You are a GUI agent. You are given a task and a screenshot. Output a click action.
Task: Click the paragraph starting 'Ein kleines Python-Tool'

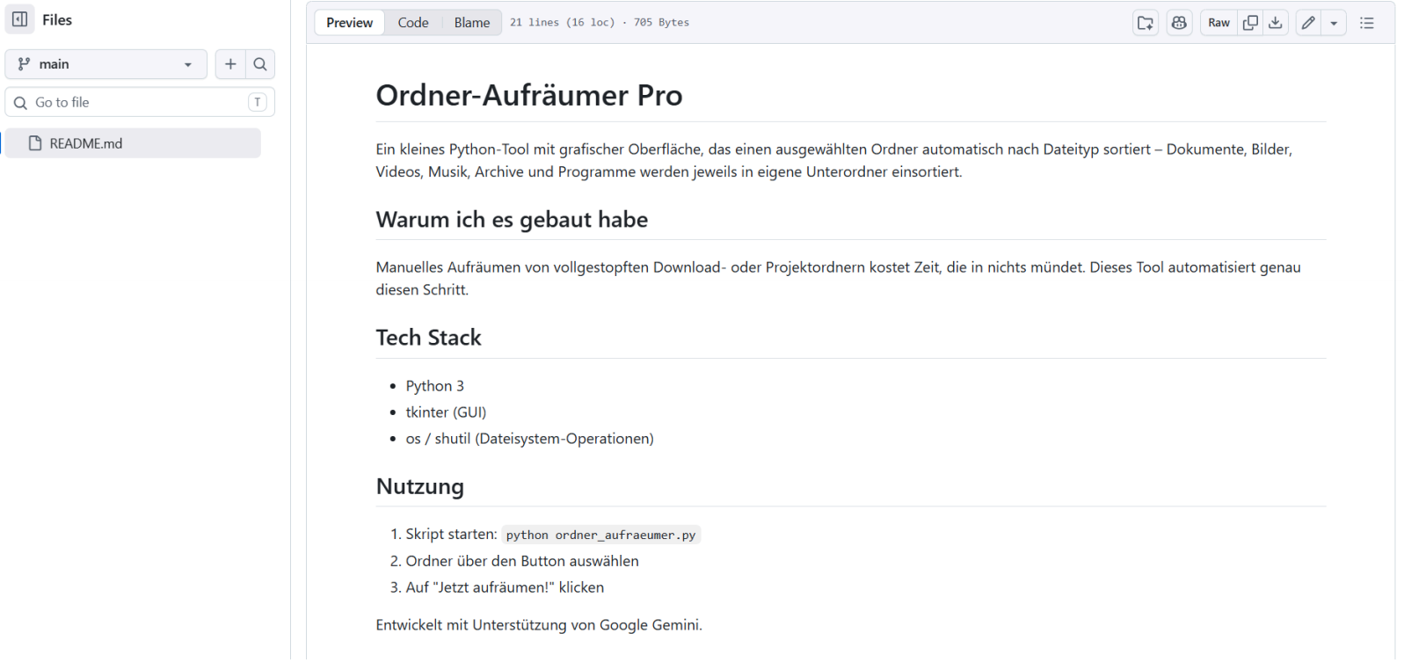[x=834, y=161]
